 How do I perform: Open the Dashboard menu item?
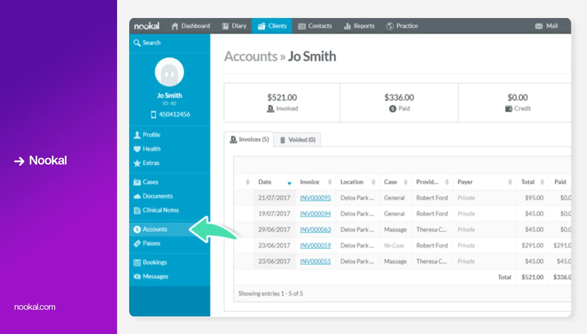pos(191,26)
